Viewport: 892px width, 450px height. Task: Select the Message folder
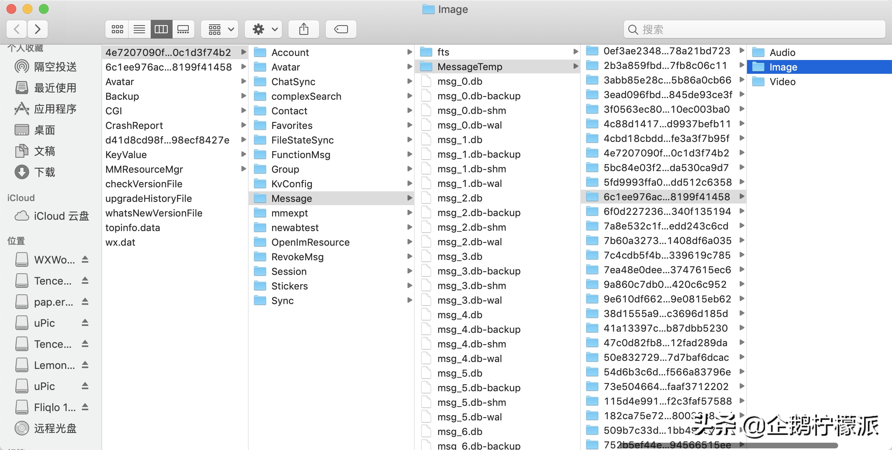[331, 198]
